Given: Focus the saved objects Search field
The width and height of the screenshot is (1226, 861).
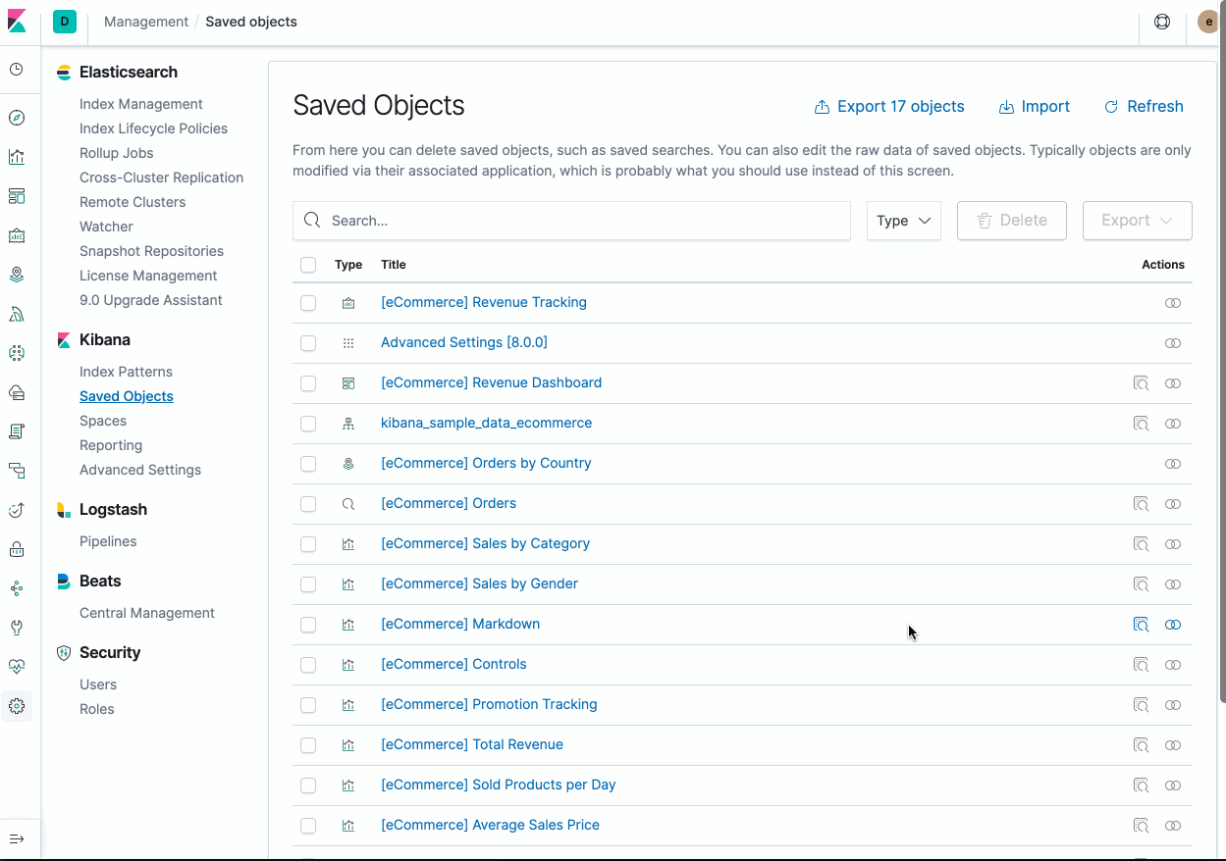Looking at the screenshot, I should tap(571, 221).
